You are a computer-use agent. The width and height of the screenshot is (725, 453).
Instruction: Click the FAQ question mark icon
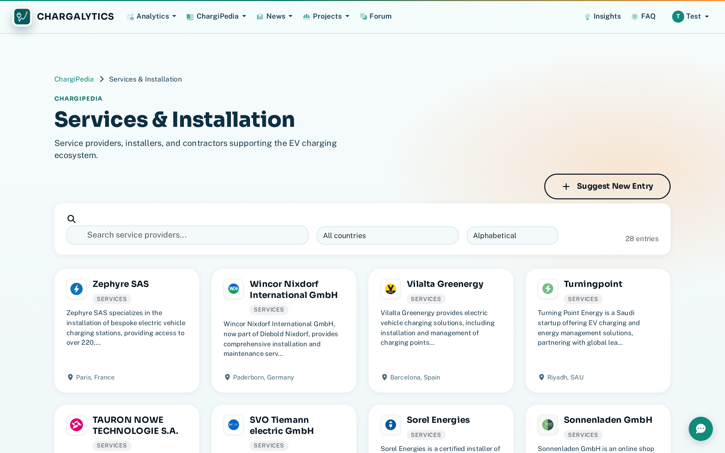(635, 17)
